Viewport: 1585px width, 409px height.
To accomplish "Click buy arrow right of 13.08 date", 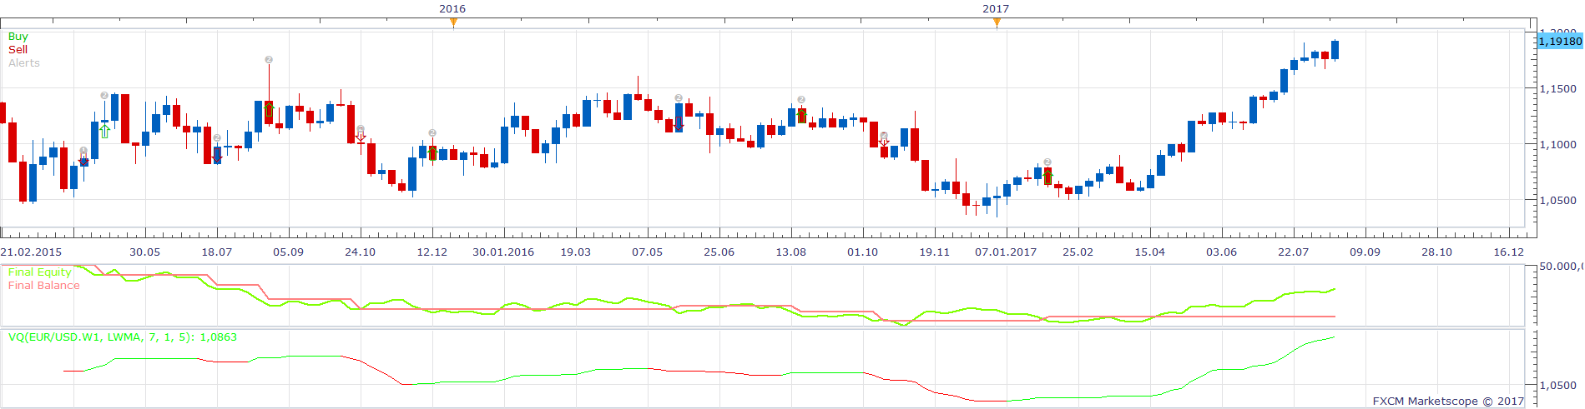I will coord(801,115).
